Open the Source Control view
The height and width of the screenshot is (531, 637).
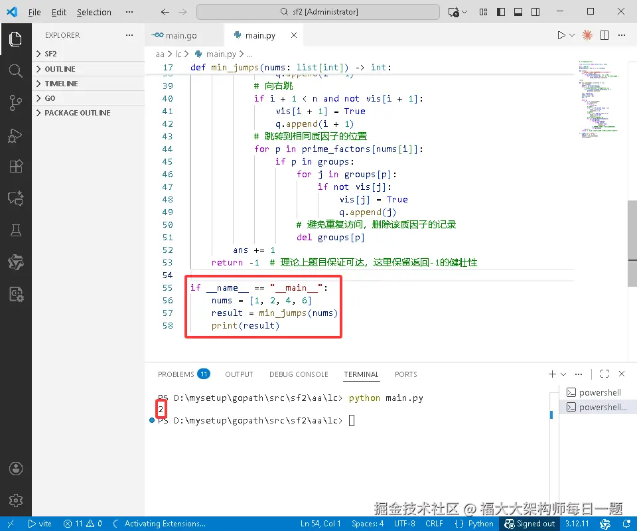[15, 102]
